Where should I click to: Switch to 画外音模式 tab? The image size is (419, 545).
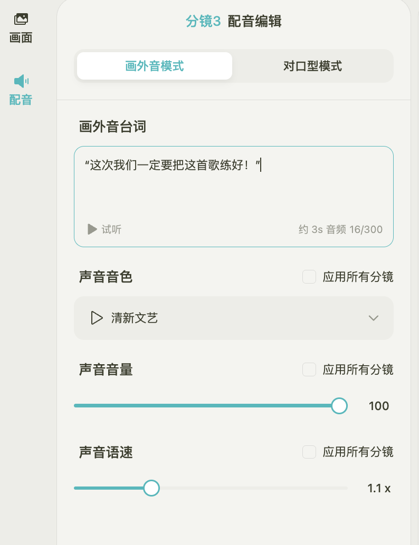click(155, 66)
